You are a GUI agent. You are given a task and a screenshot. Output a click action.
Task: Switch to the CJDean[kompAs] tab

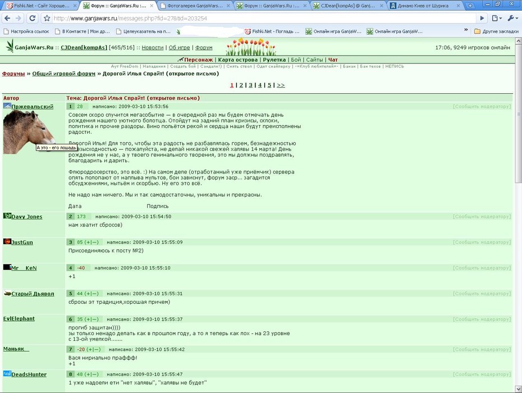345,6
